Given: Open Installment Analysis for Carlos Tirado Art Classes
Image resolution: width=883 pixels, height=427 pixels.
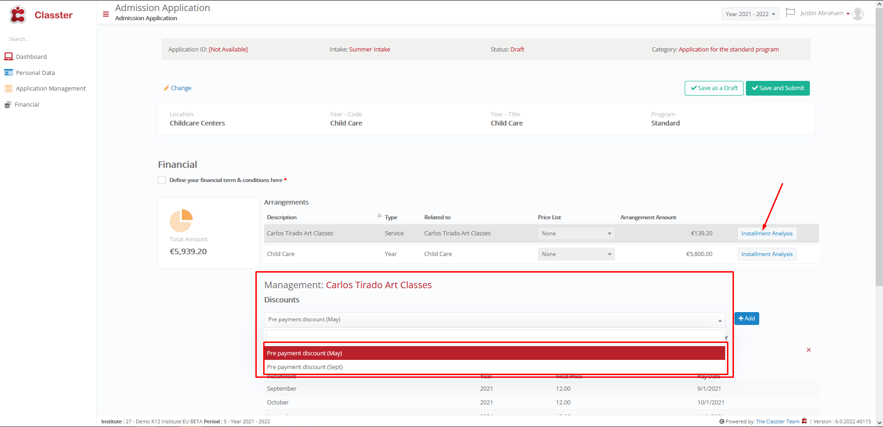Looking at the screenshot, I should (767, 233).
